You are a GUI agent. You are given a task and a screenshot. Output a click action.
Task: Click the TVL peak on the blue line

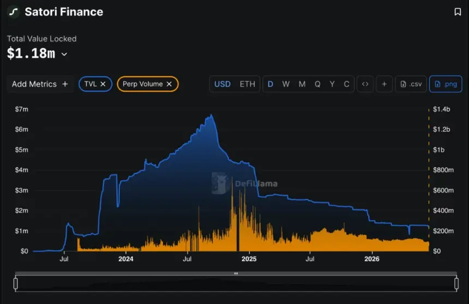212,114
